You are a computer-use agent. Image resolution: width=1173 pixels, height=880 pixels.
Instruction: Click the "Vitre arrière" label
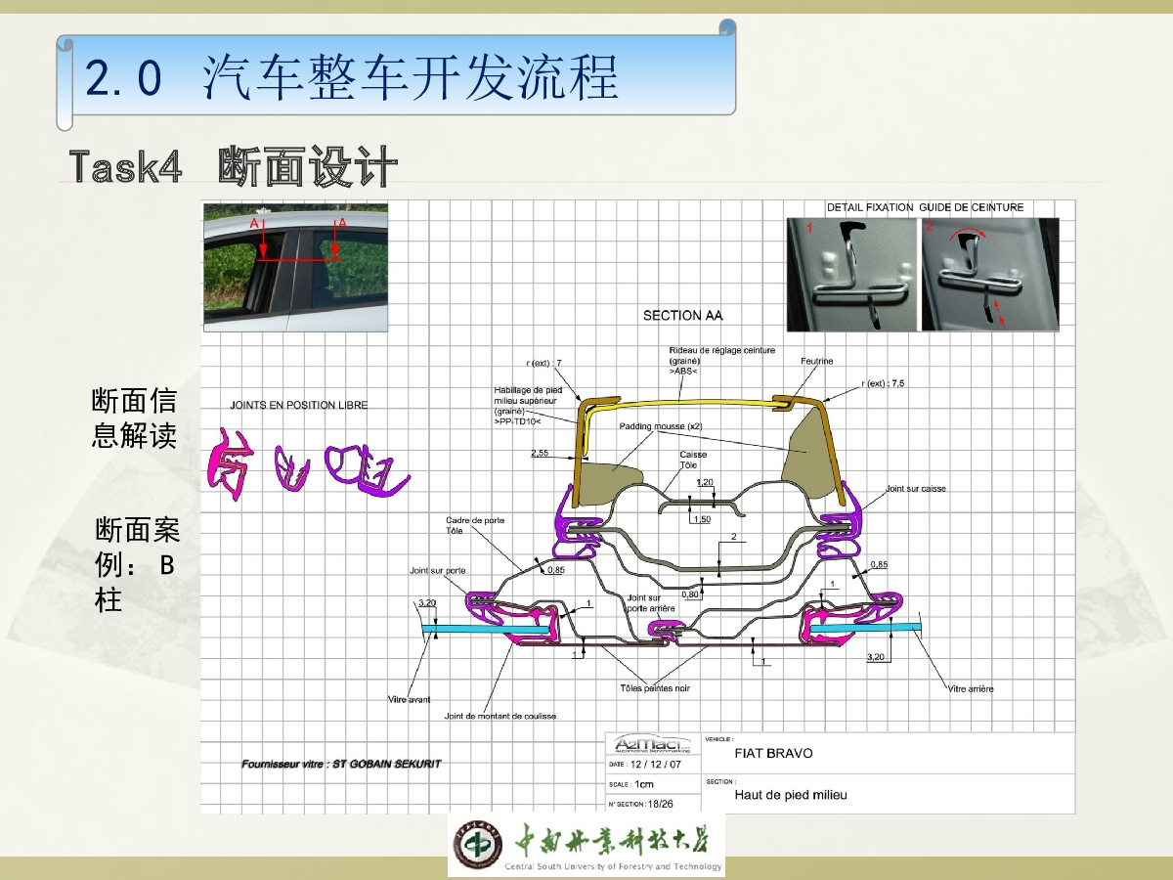[971, 688]
